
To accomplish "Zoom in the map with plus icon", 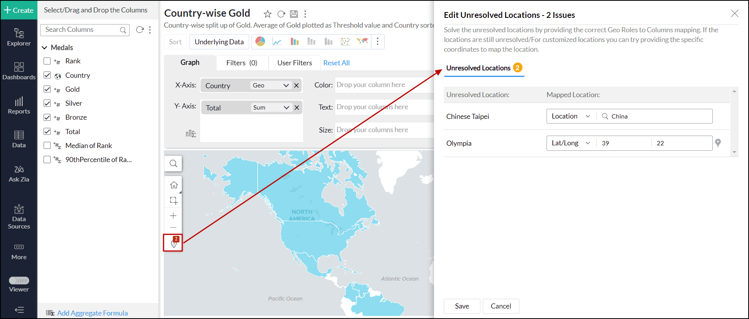I will [174, 216].
